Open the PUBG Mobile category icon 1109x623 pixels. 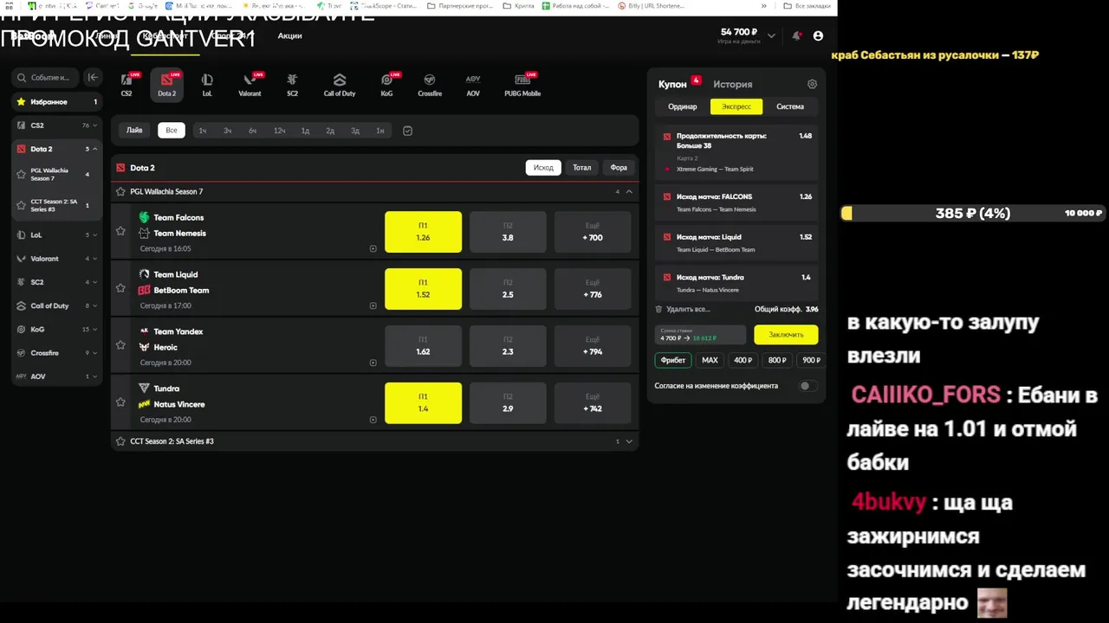coord(522,84)
